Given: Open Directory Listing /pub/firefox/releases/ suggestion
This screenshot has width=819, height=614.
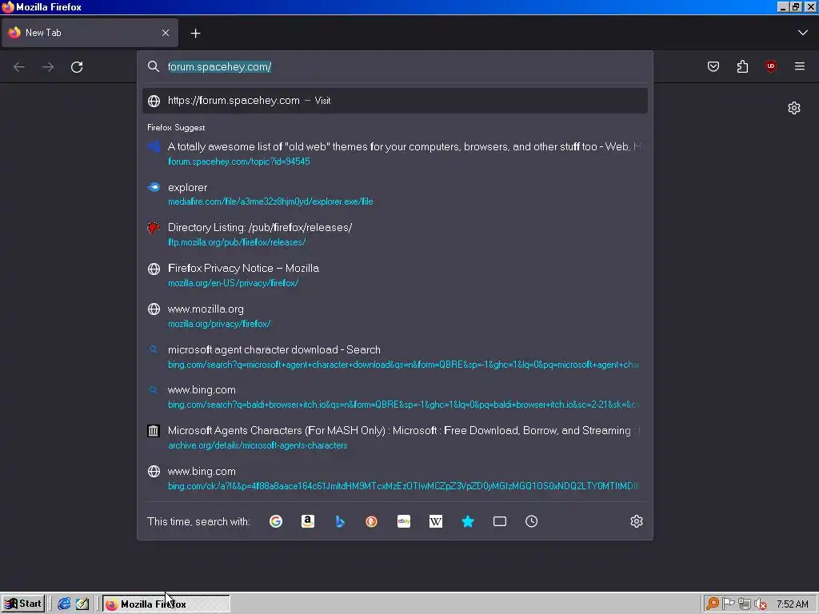Looking at the screenshot, I should pyautogui.click(x=395, y=234).
